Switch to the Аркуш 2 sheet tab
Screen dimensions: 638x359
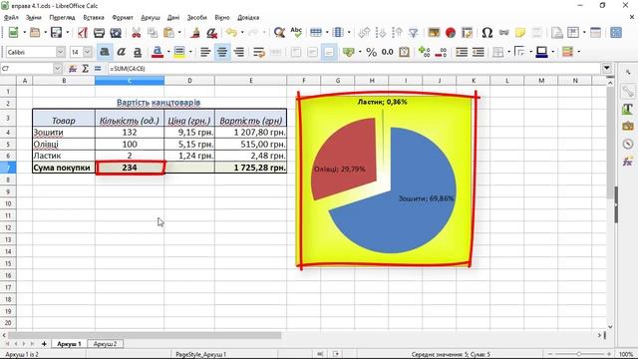(105, 344)
